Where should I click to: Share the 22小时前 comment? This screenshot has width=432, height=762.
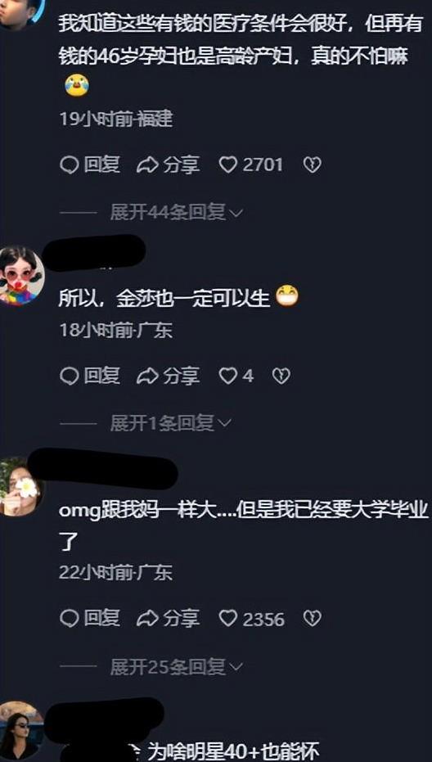(168, 618)
